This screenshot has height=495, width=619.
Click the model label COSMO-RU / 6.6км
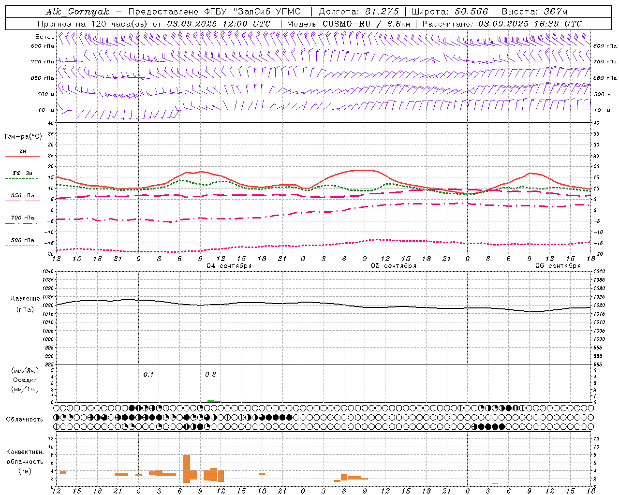click(367, 24)
